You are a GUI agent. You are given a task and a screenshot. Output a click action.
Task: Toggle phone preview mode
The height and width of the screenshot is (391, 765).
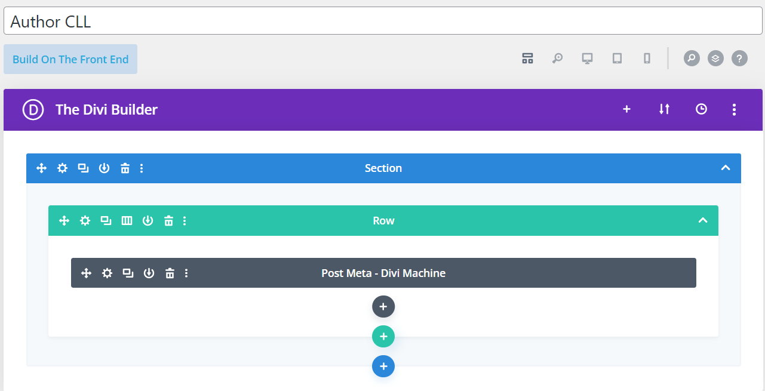tap(647, 59)
